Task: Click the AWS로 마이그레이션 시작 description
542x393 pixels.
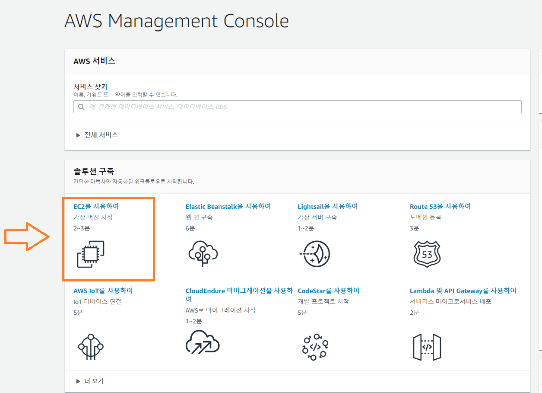Action: (x=221, y=310)
